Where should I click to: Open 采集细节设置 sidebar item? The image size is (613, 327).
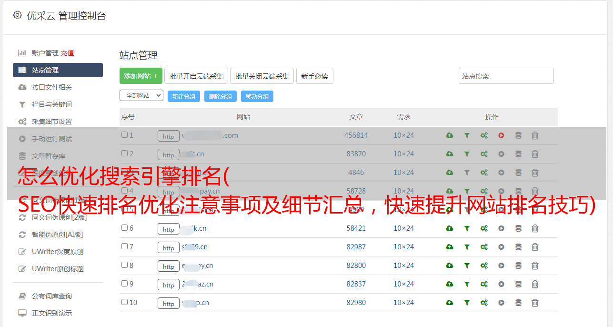pos(51,122)
